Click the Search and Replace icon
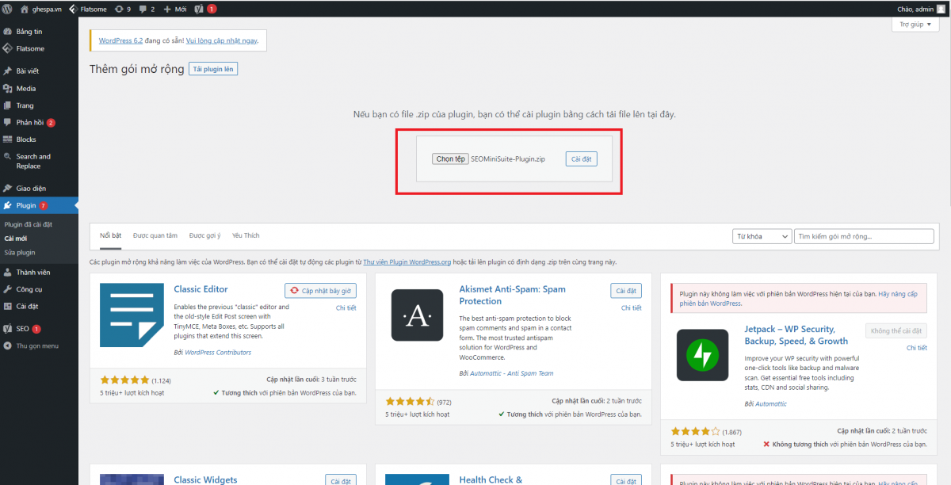The image size is (951, 485). [x=8, y=157]
